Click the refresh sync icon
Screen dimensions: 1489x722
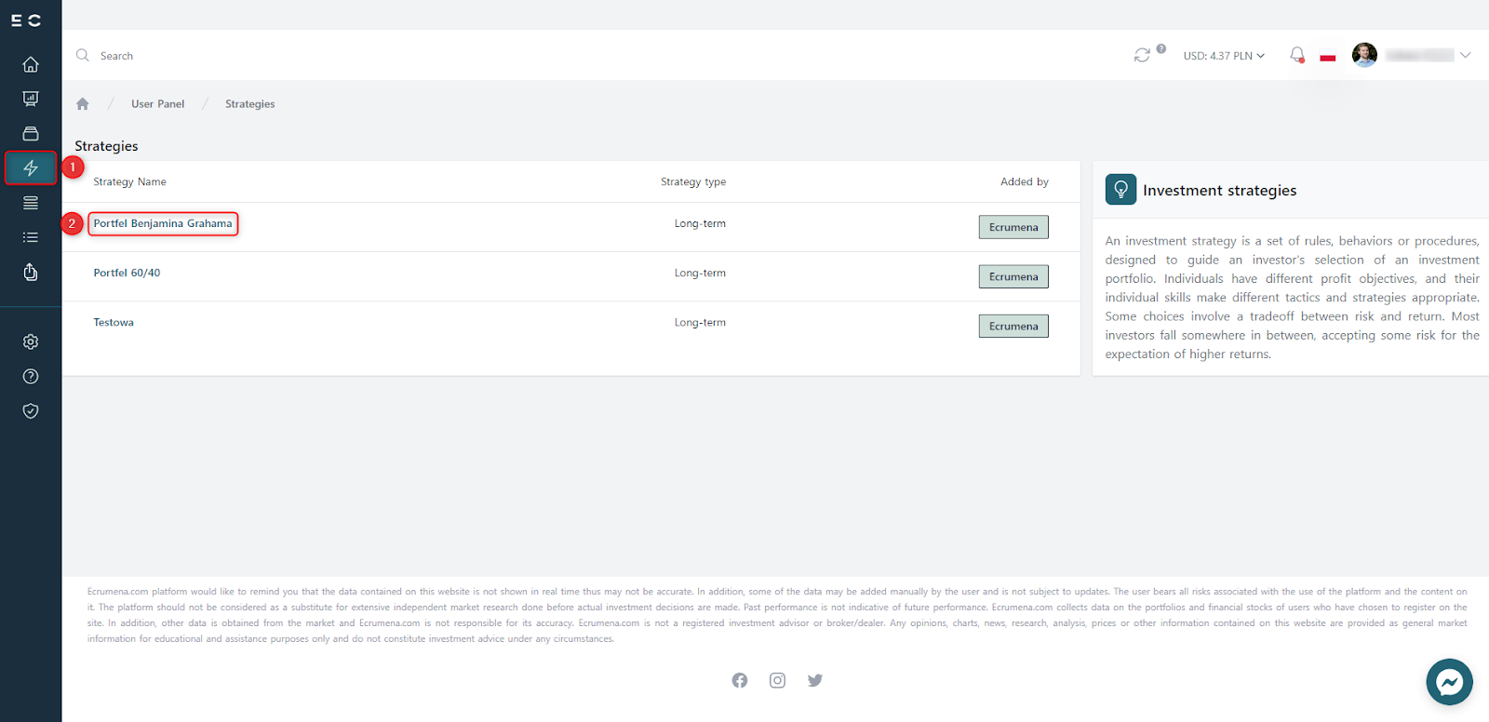coord(1142,56)
